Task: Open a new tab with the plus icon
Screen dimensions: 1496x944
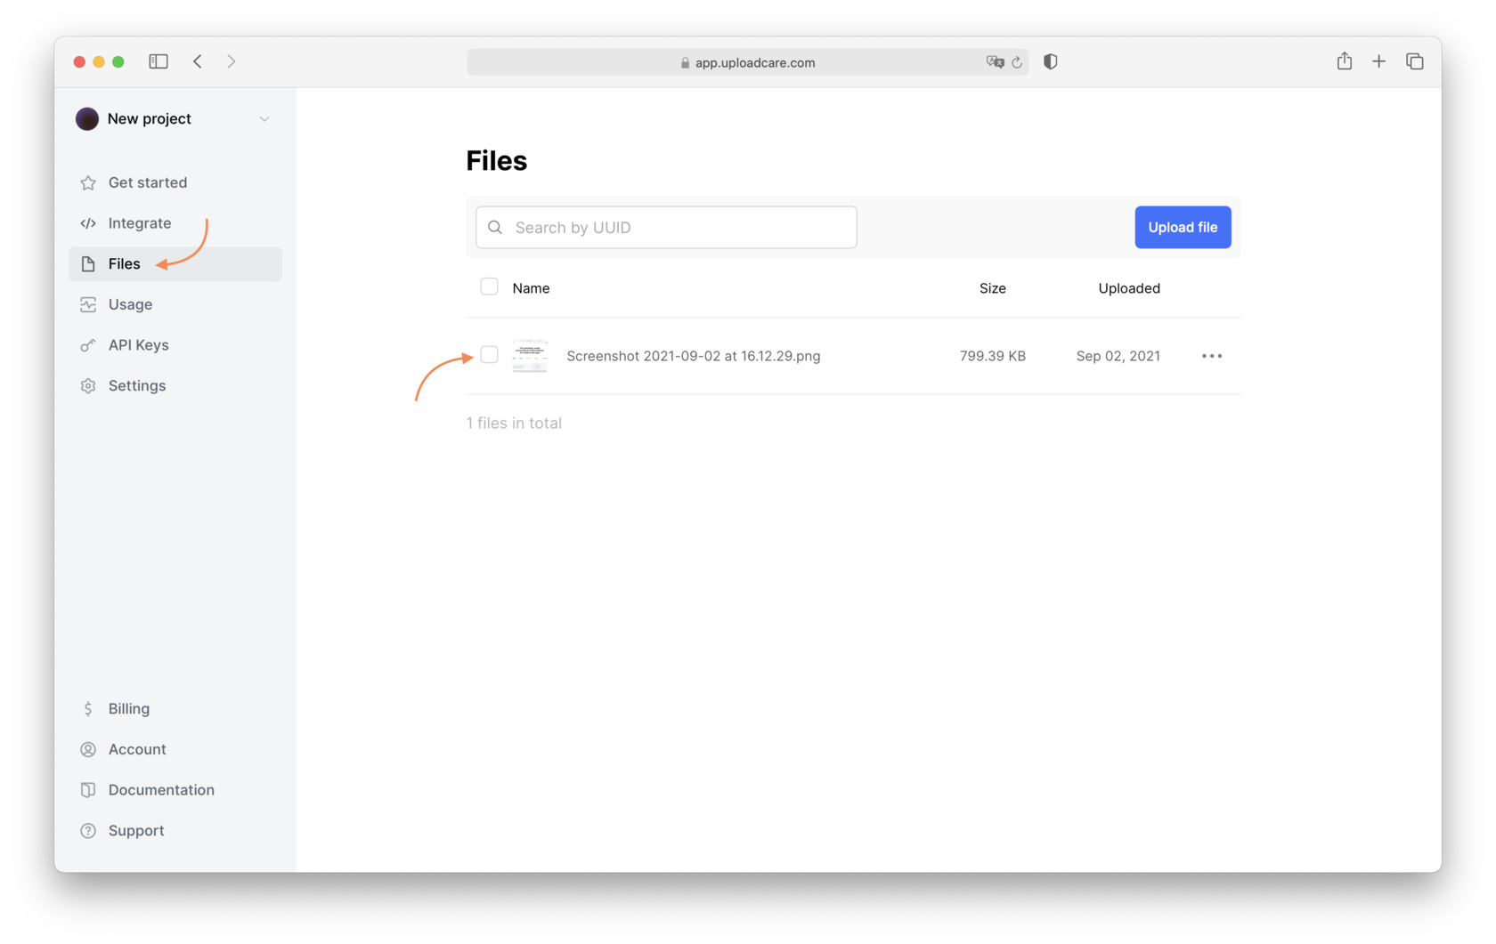Action: 1378,61
